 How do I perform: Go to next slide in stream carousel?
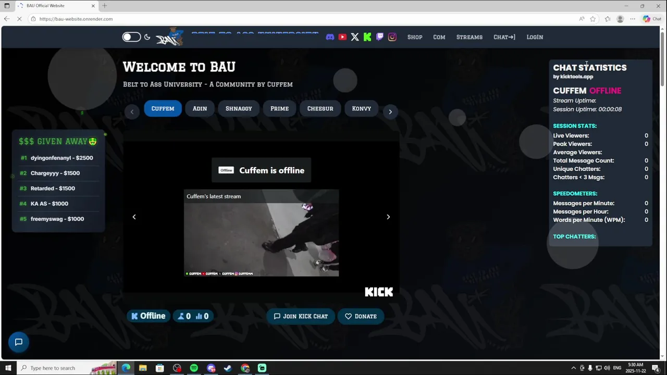388,217
